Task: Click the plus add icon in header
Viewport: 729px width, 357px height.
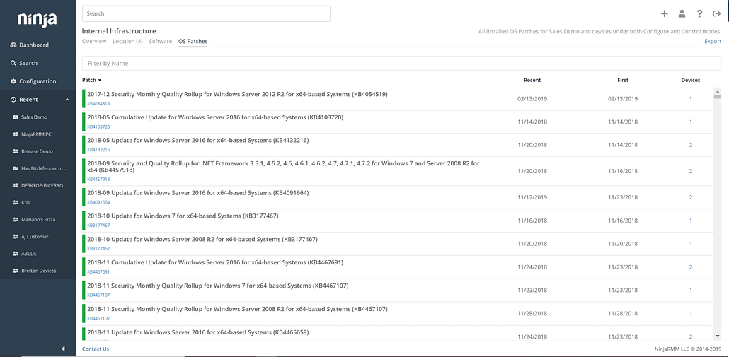Action: pyautogui.click(x=664, y=13)
